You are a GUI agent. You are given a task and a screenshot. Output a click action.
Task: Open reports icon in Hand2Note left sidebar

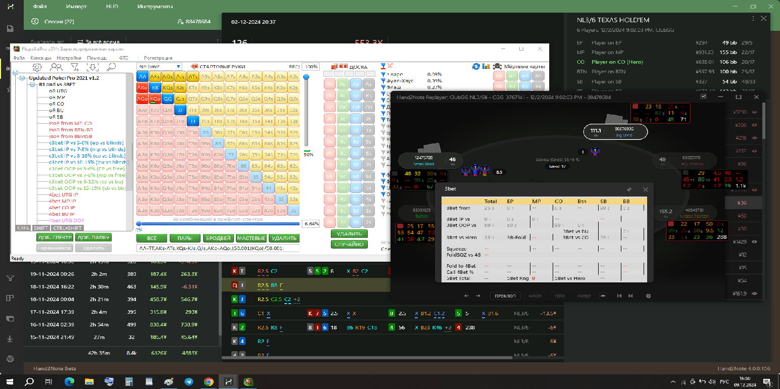(x=10, y=28)
